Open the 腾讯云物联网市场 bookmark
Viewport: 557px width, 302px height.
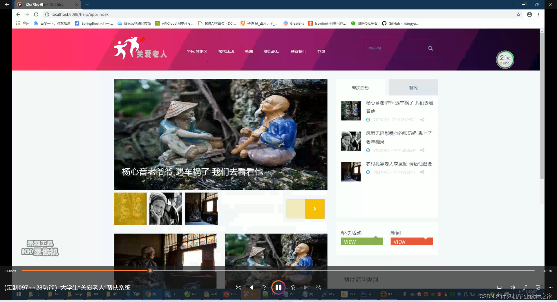(134, 24)
